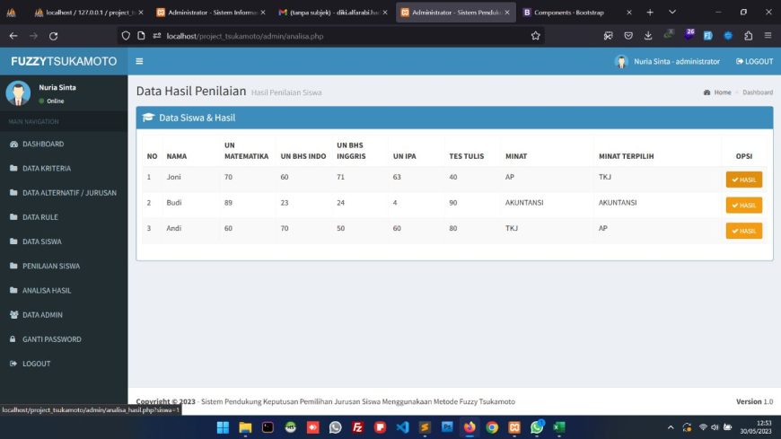Switch to the Gmail (tanpa subjek) tab
The width and height of the screenshot is (781, 439).
pyautogui.click(x=333, y=13)
